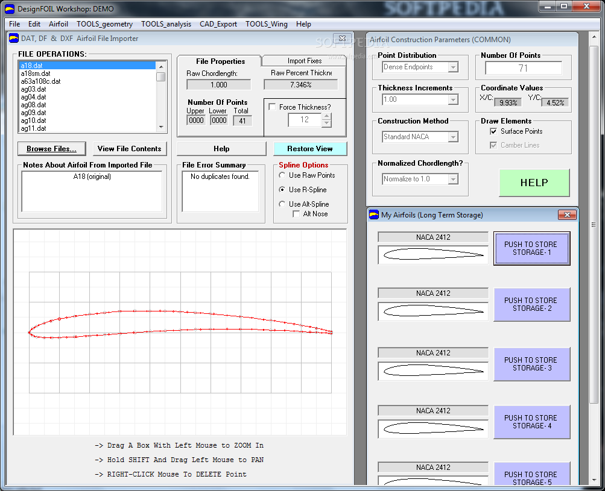The height and width of the screenshot is (491, 605).
Task: Push to store in Storage-2
Action: point(531,304)
